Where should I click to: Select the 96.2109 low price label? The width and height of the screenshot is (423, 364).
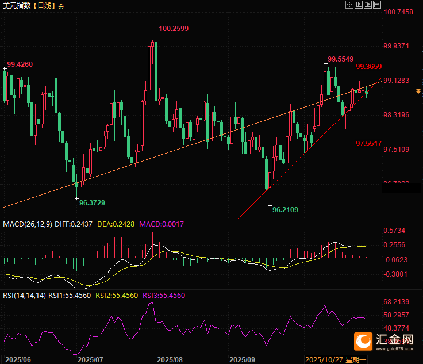pyautogui.click(x=285, y=210)
